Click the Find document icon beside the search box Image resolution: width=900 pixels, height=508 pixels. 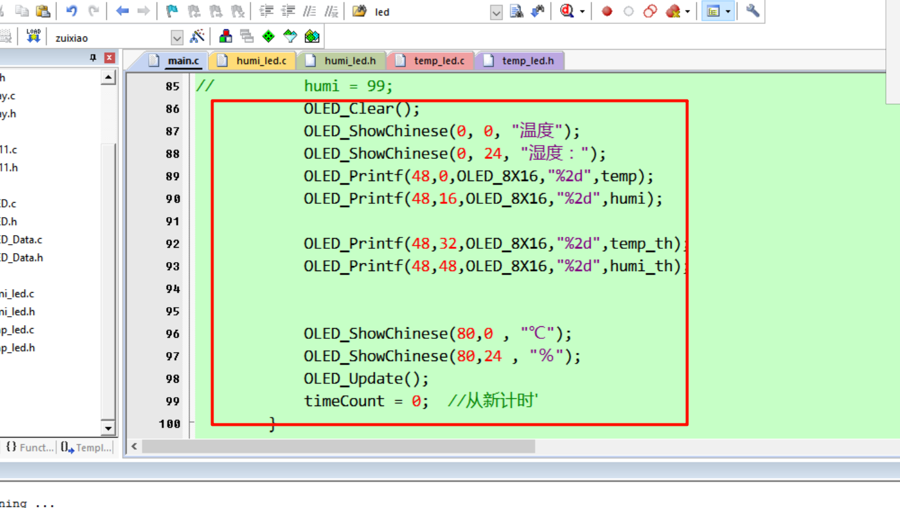(x=516, y=11)
